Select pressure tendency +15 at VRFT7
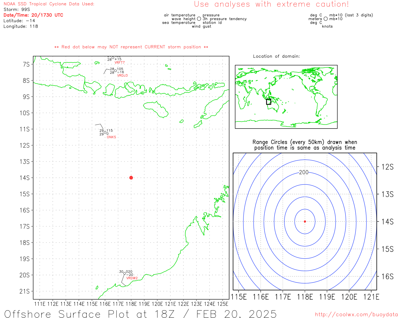The height and width of the screenshot is (318, 398). pyautogui.click(x=118, y=59)
